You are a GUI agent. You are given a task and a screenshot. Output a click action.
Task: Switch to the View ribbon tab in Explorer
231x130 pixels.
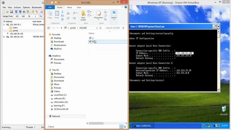[79, 7]
